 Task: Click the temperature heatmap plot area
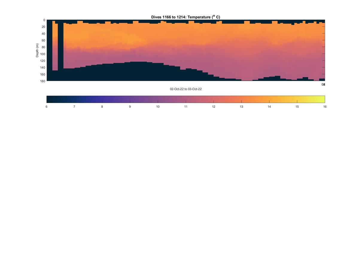pos(186,50)
